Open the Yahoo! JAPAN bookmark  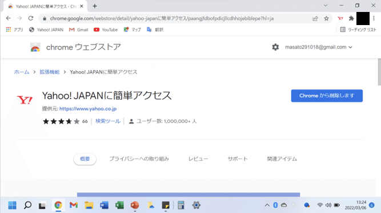[x=46, y=30]
